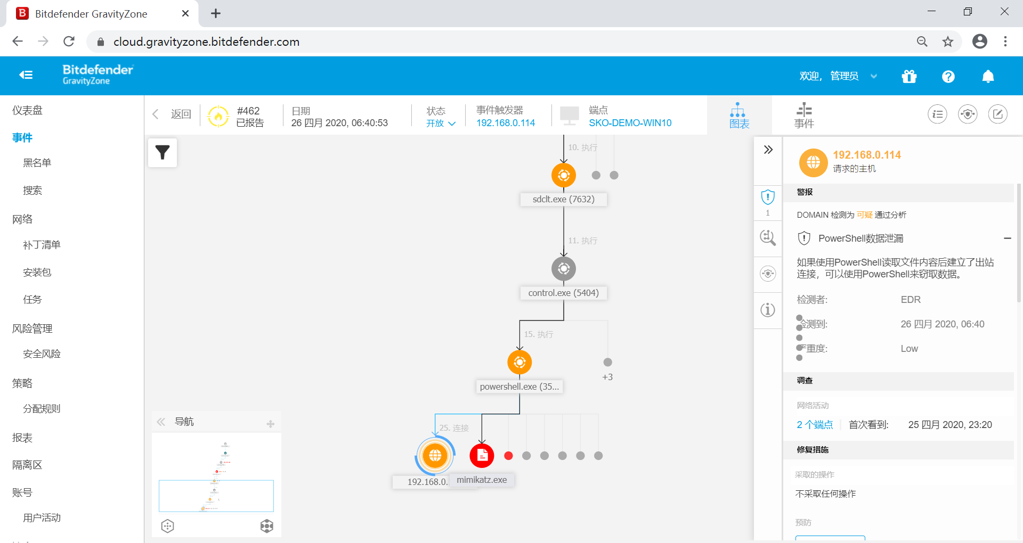Click the navigator minimap thumbnail

click(x=216, y=476)
